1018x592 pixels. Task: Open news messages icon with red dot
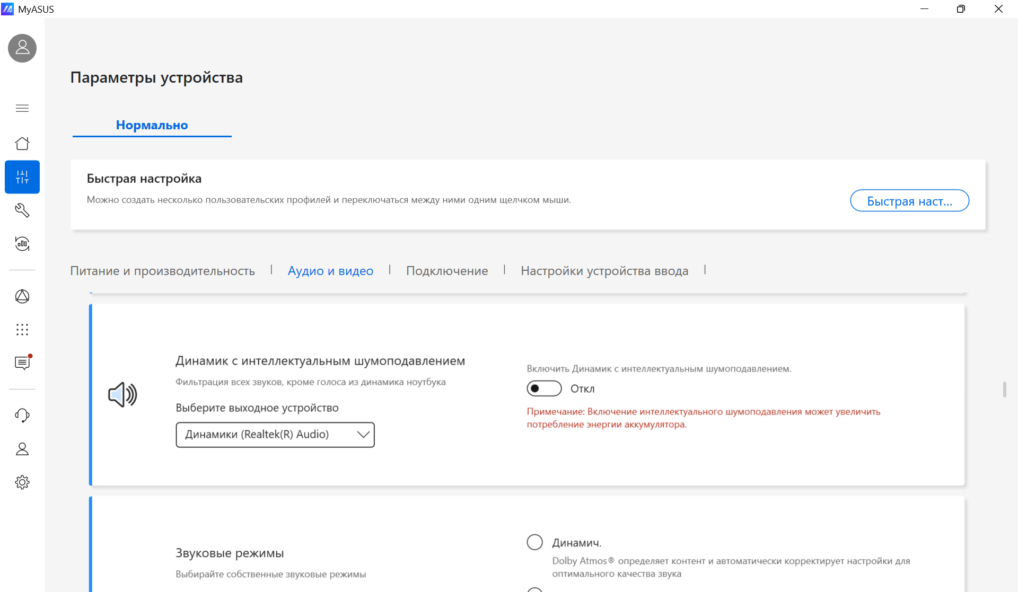pyautogui.click(x=22, y=363)
